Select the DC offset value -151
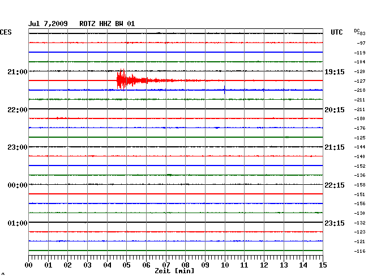This screenshot has height=280, width=368. pyautogui.click(x=360, y=195)
